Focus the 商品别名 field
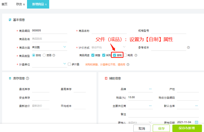 click(x=49, y=39)
